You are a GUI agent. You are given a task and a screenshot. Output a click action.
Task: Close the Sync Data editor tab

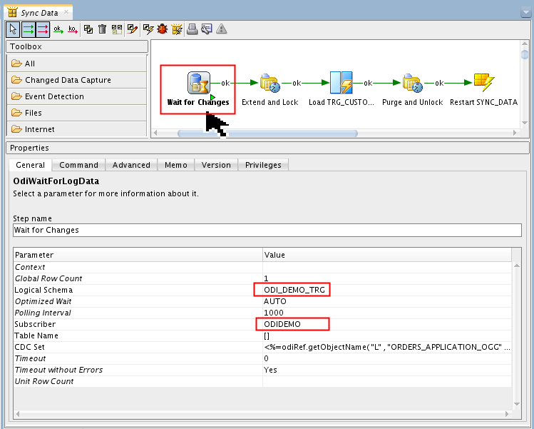click(66, 12)
